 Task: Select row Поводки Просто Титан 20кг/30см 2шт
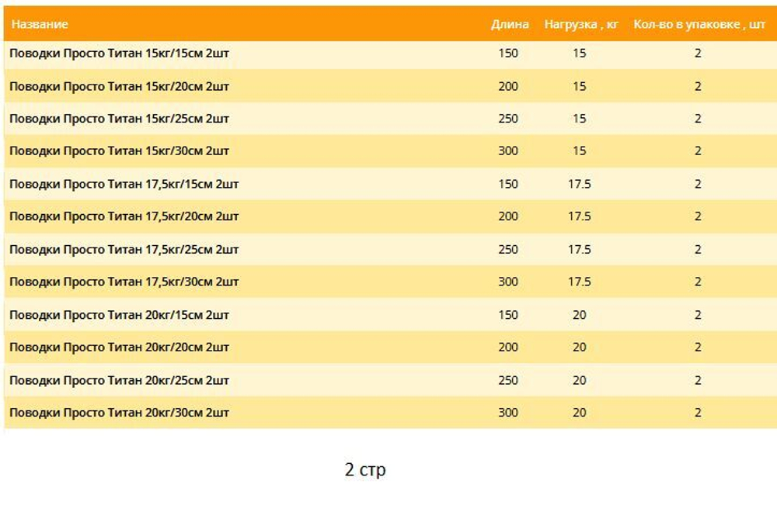tap(390, 413)
